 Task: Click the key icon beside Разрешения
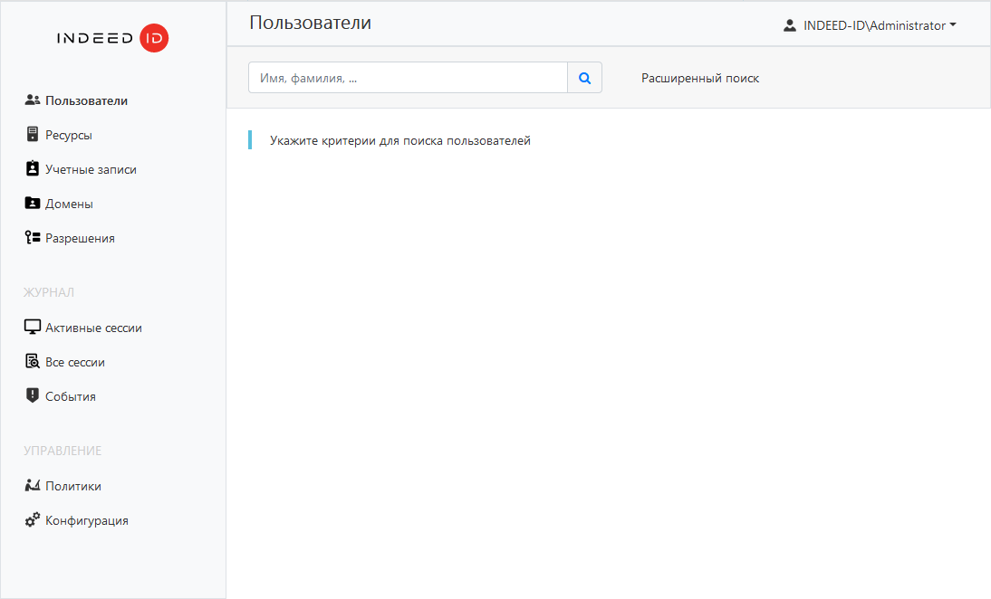(x=33, y=238)
